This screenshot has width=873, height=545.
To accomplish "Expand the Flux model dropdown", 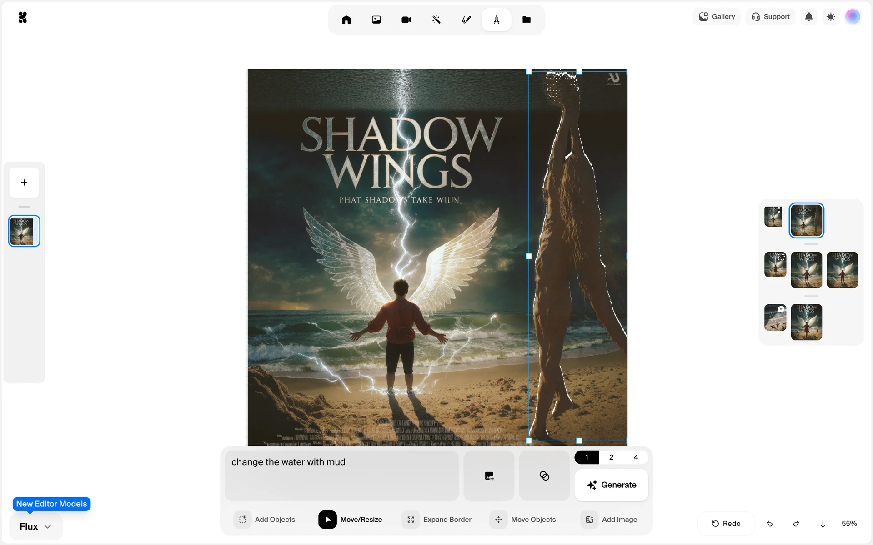I will click(35, 526).
